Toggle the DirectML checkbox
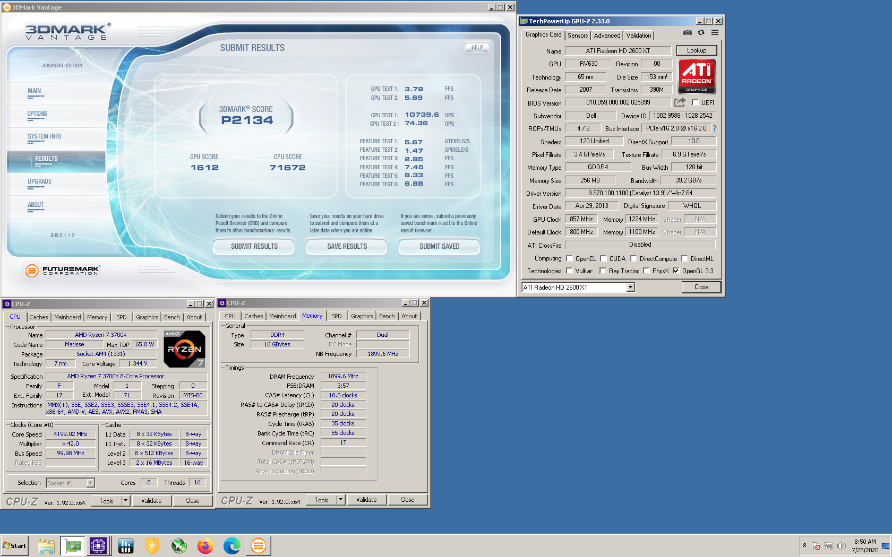Screen dimensions: 892x557 (684, 259)
